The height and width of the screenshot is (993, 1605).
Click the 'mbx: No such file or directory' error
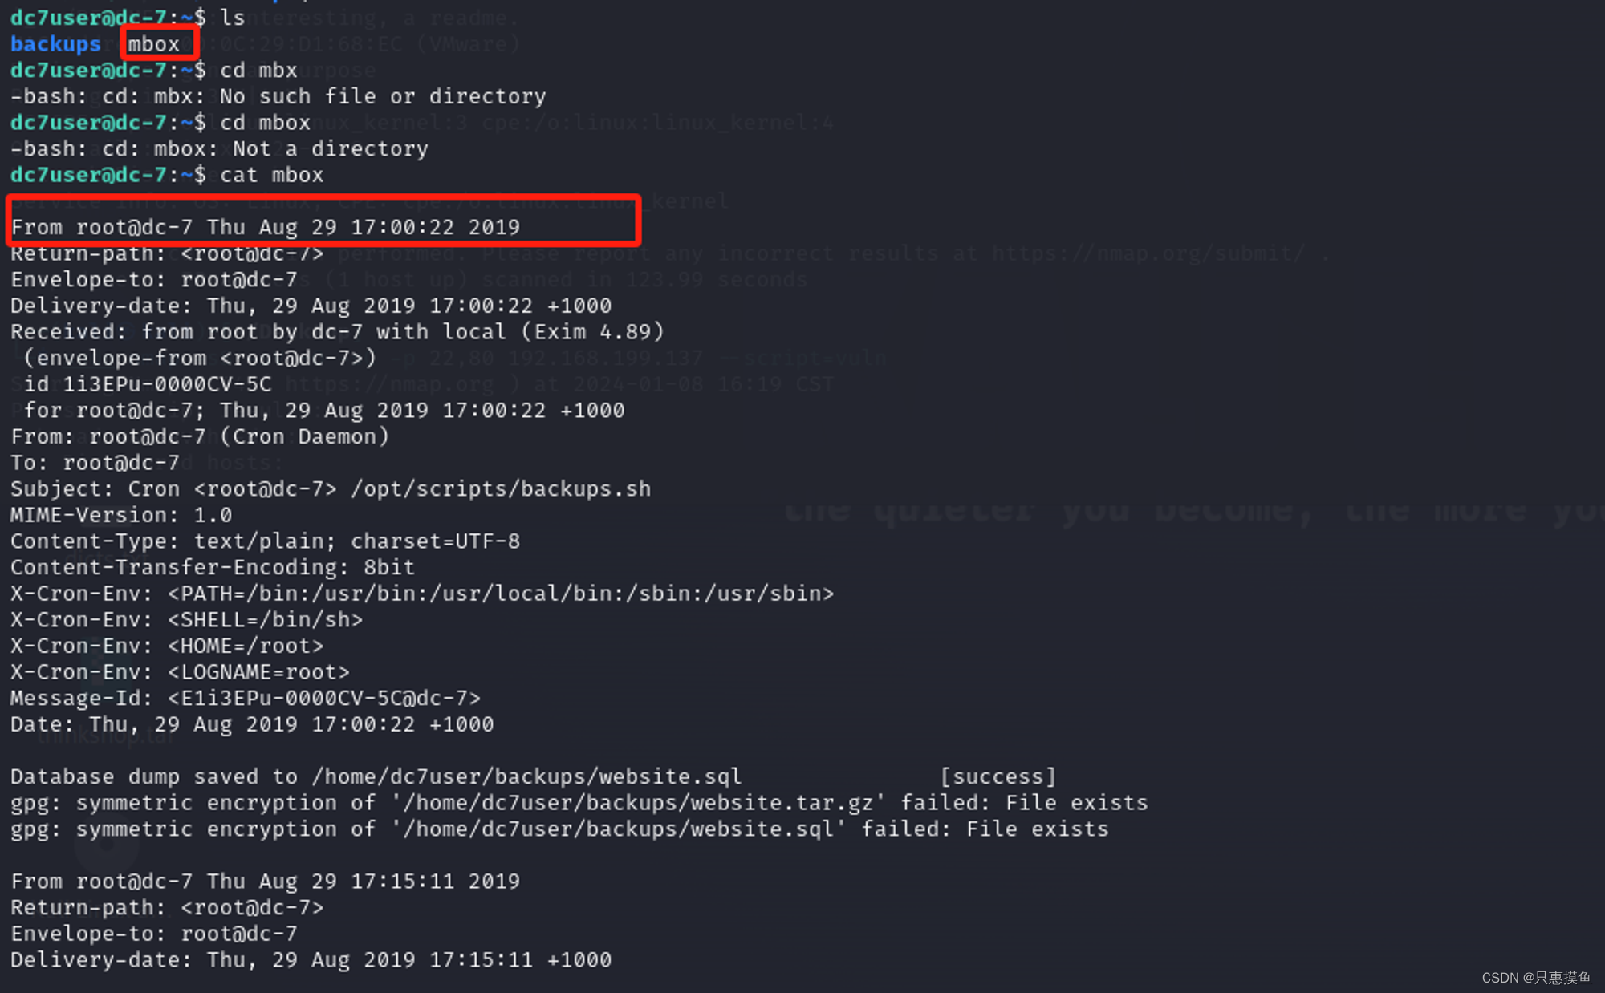pos(350,96)
